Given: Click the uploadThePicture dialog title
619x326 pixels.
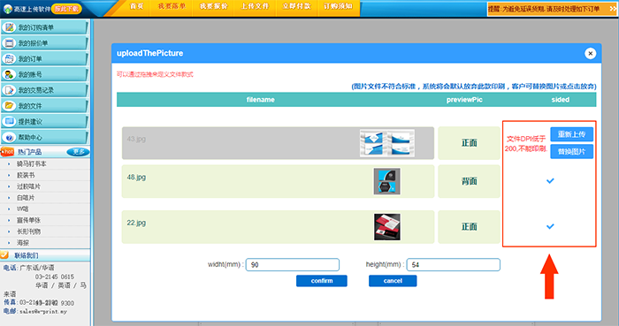Looking at the screenshot, I should tap(150, 53).
